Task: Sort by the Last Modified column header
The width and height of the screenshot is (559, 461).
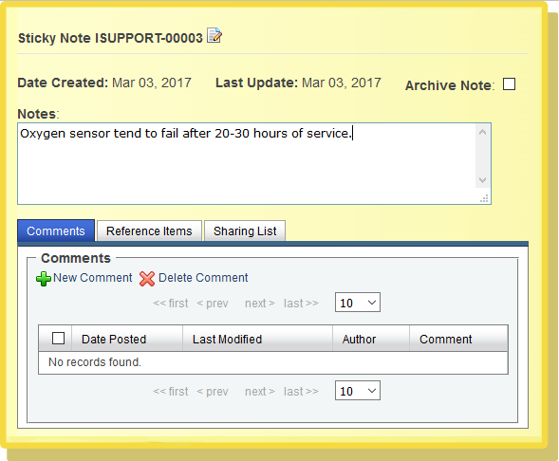Action: coord(257,339)
